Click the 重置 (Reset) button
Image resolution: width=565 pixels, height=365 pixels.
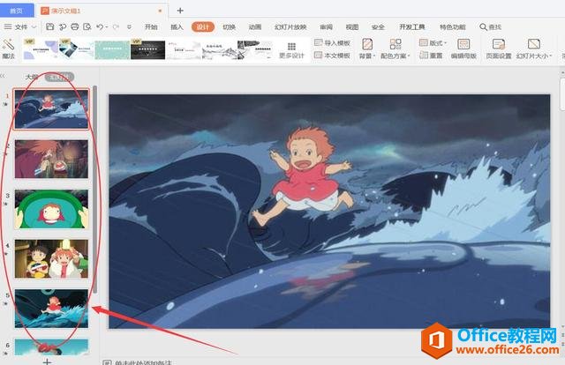[431, 56]
